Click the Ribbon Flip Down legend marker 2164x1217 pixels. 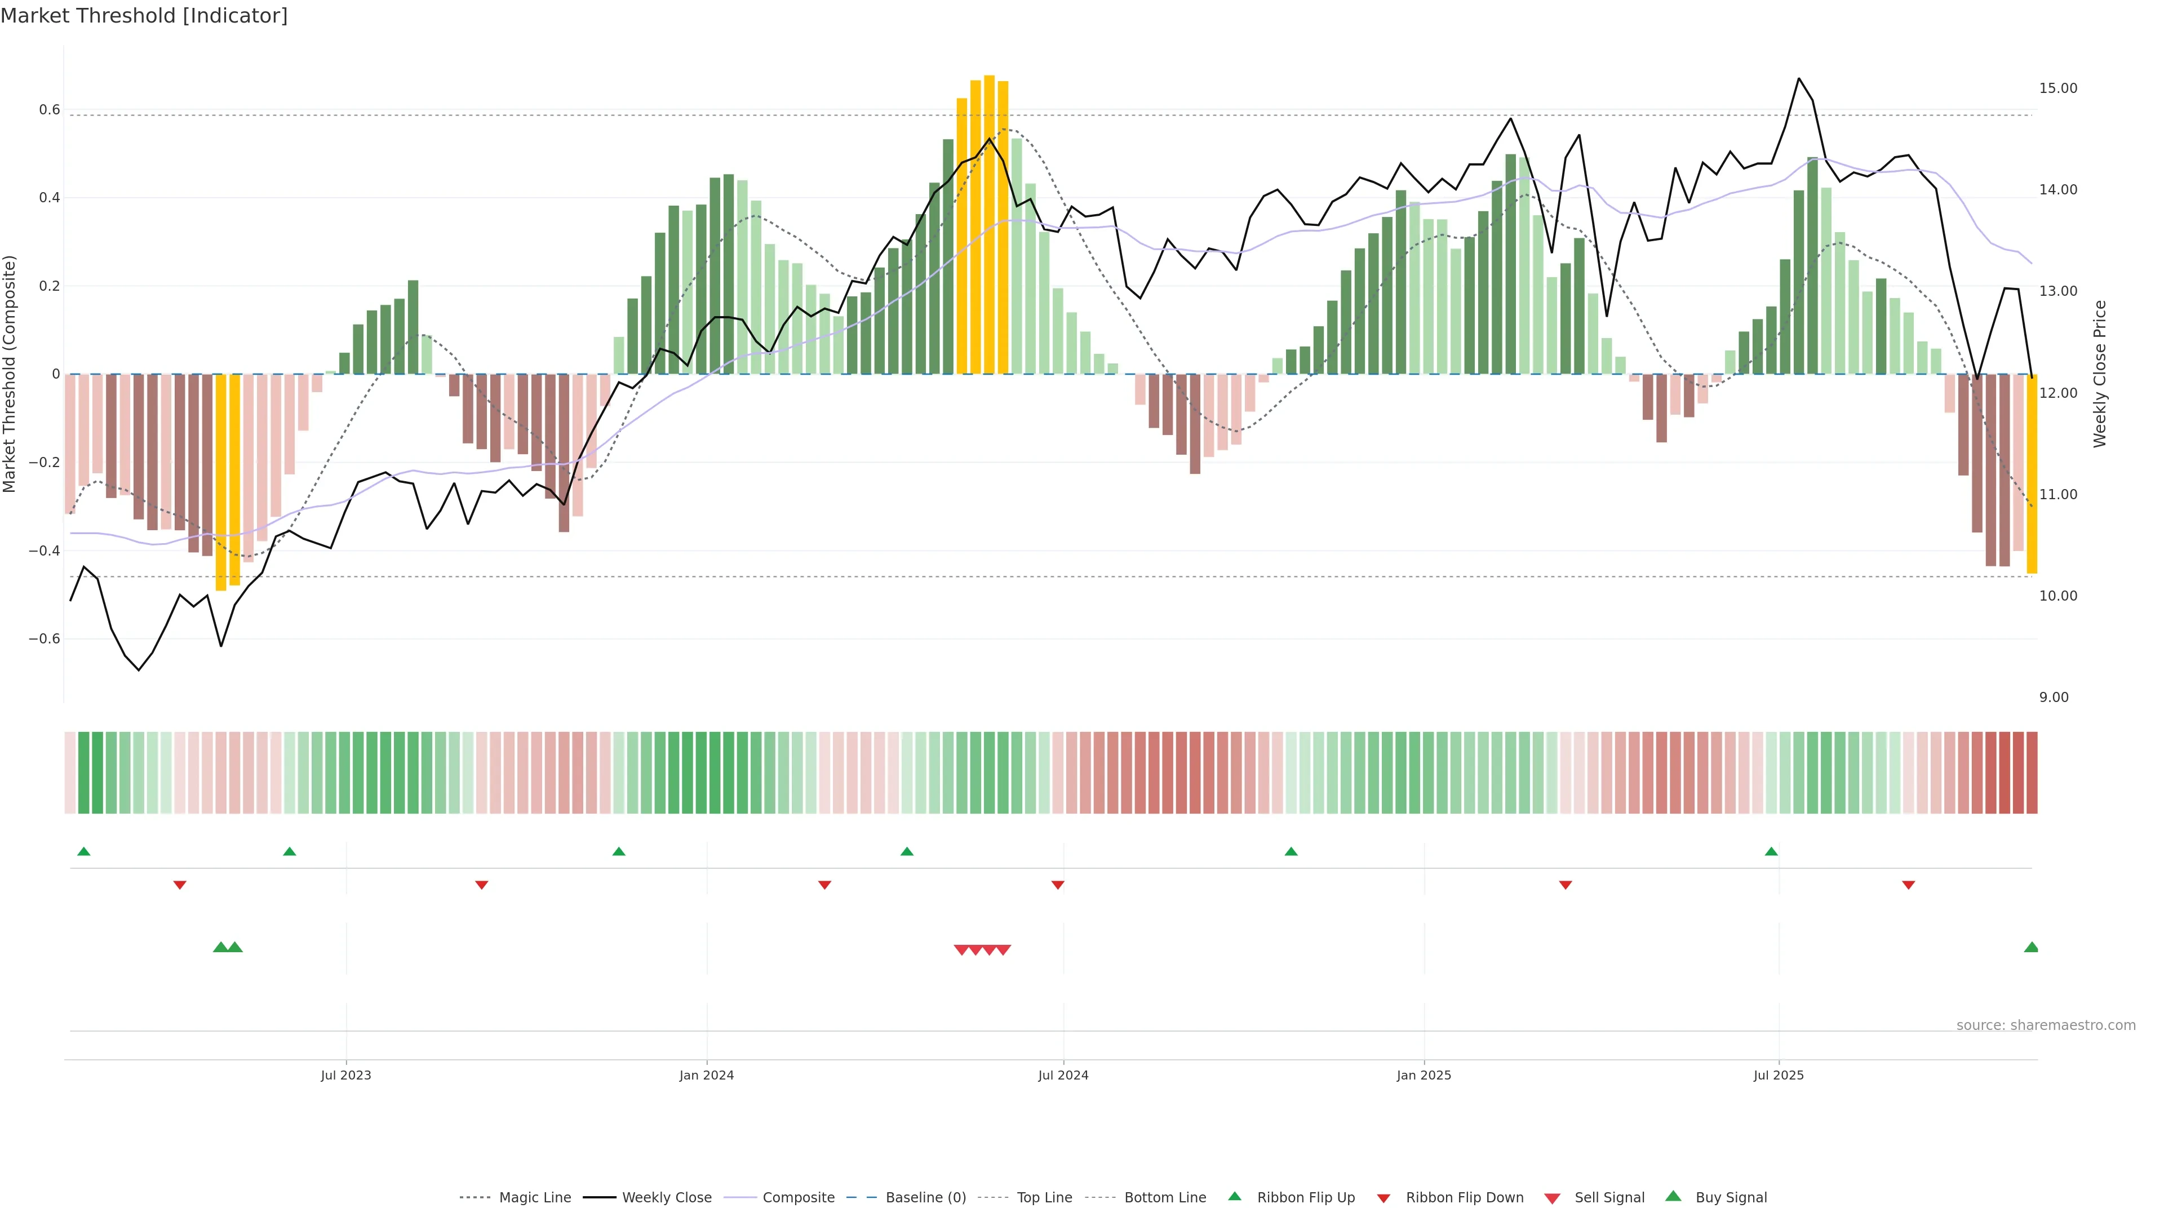pyautogui.click(x=1383, y=1198)
